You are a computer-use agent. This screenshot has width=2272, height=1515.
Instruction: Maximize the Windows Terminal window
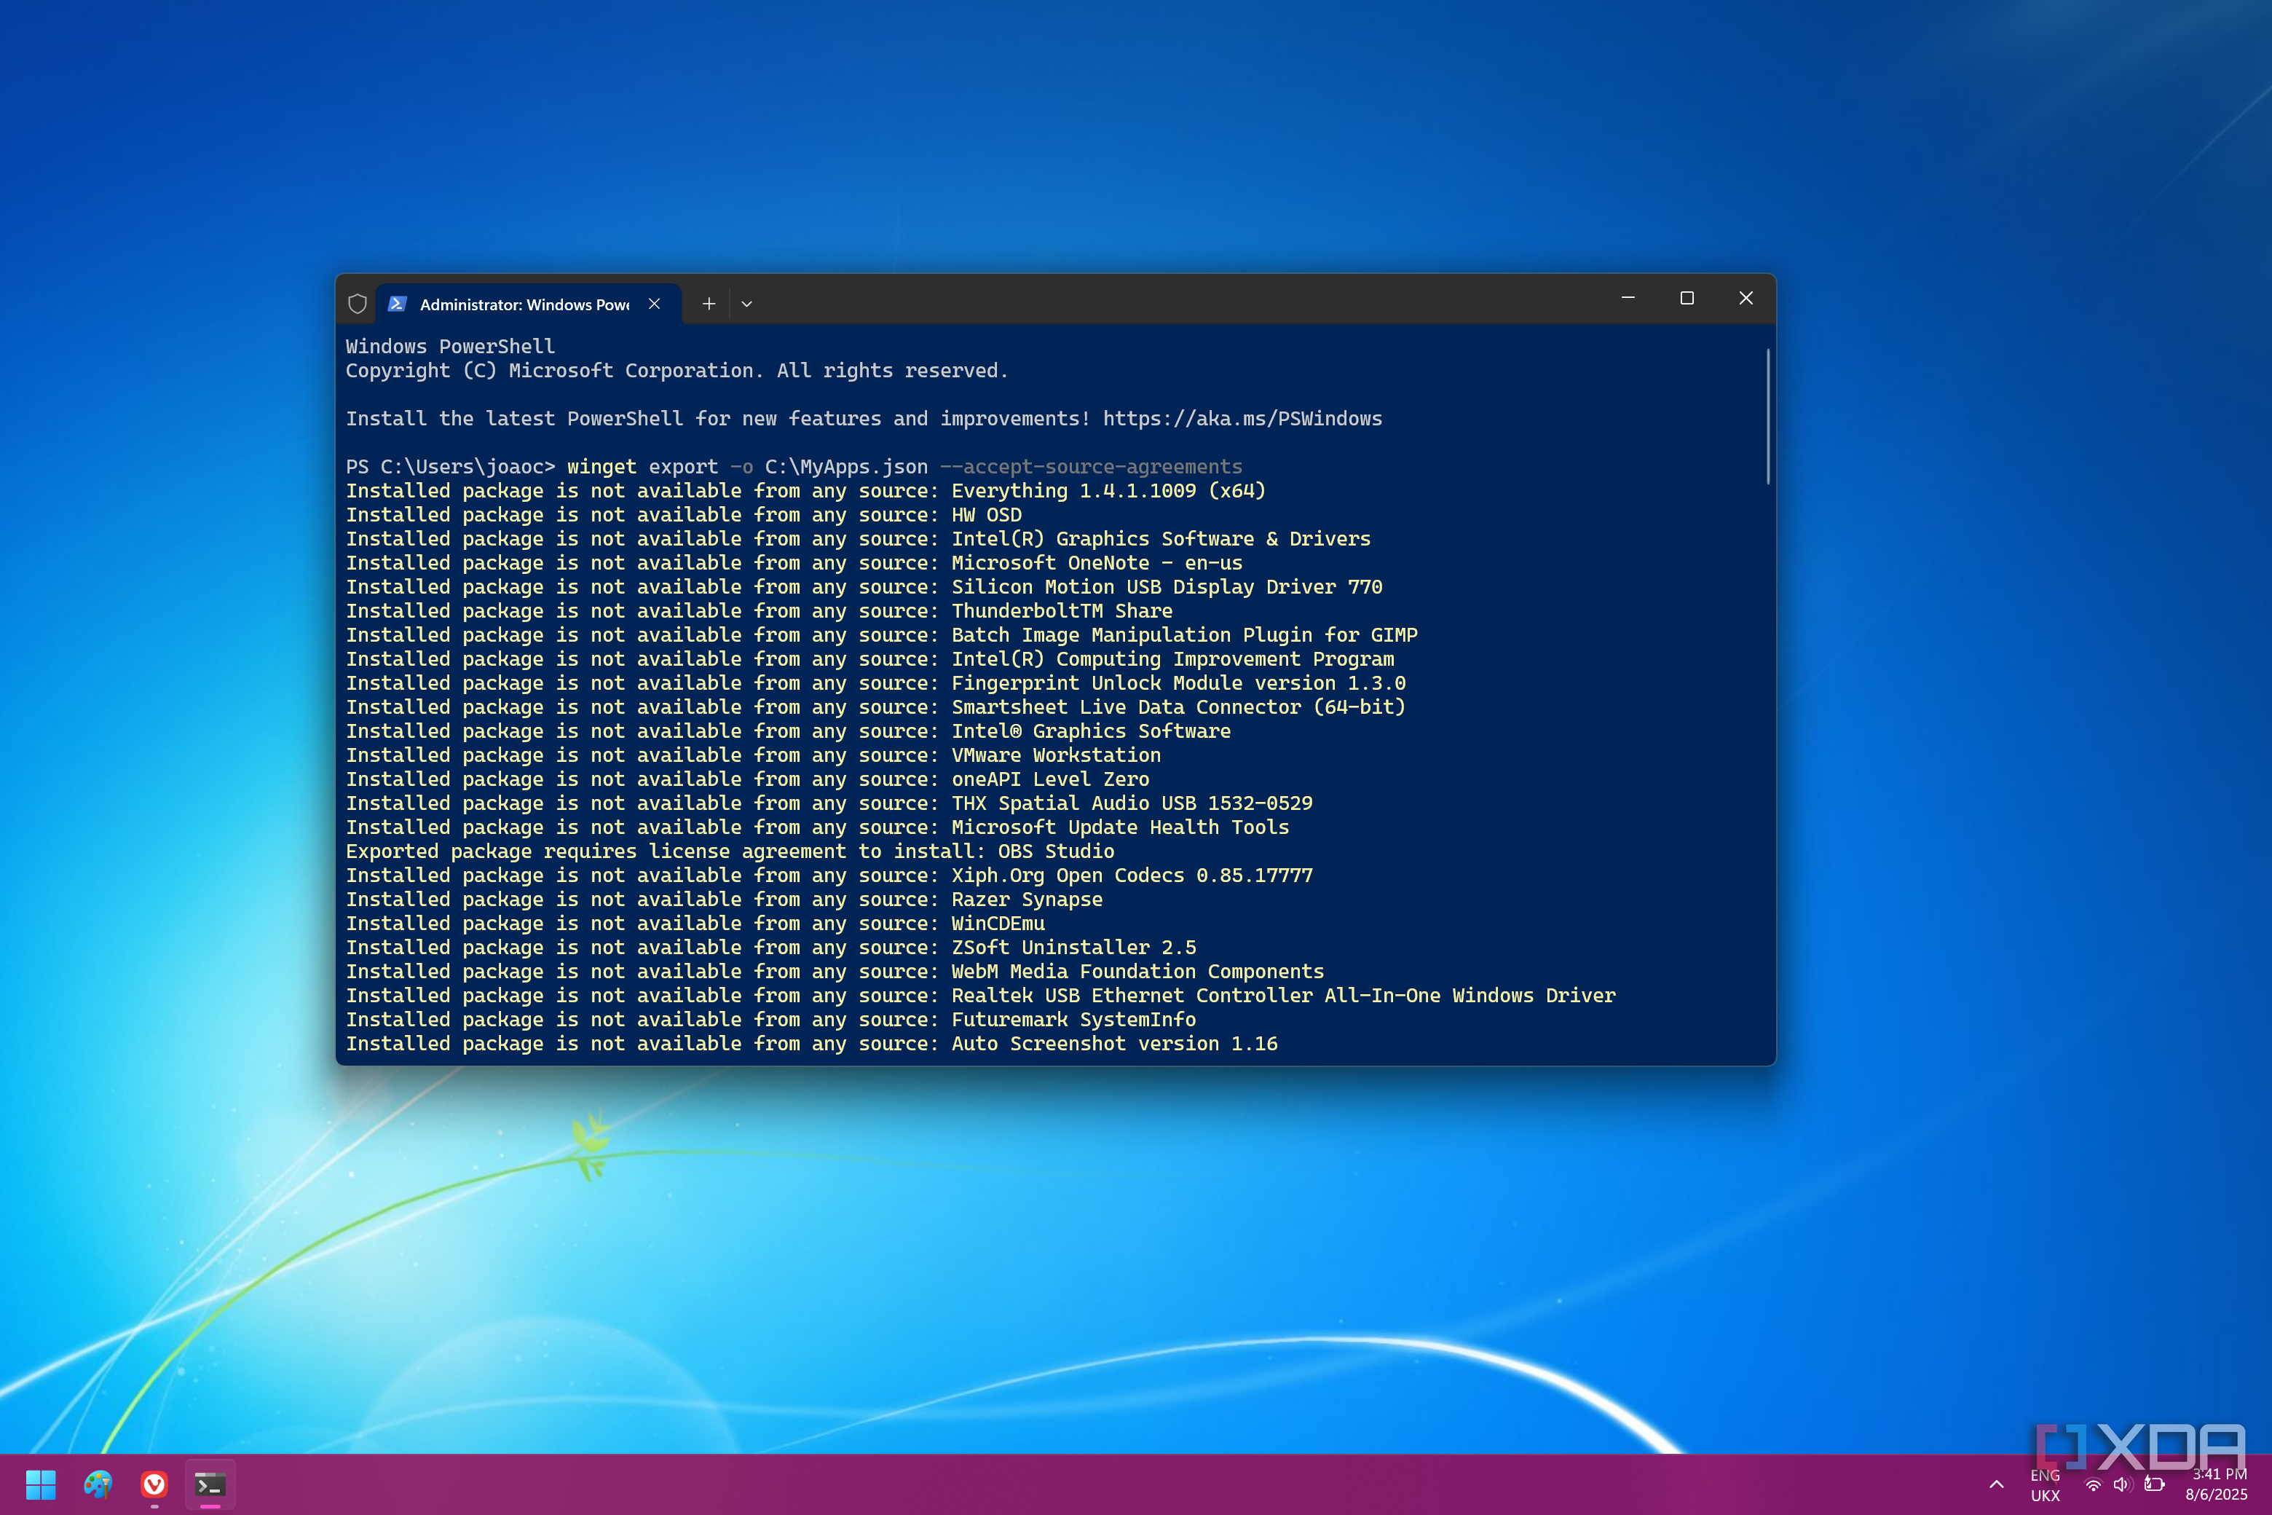point(1687,298)
